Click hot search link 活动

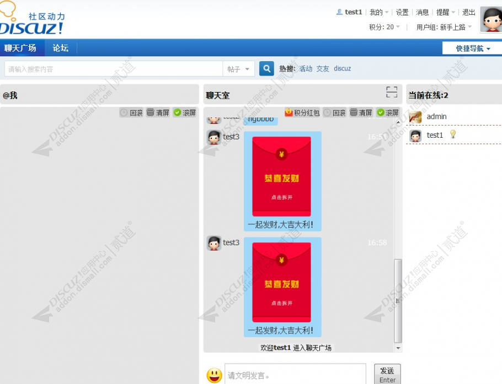(306, 68)
